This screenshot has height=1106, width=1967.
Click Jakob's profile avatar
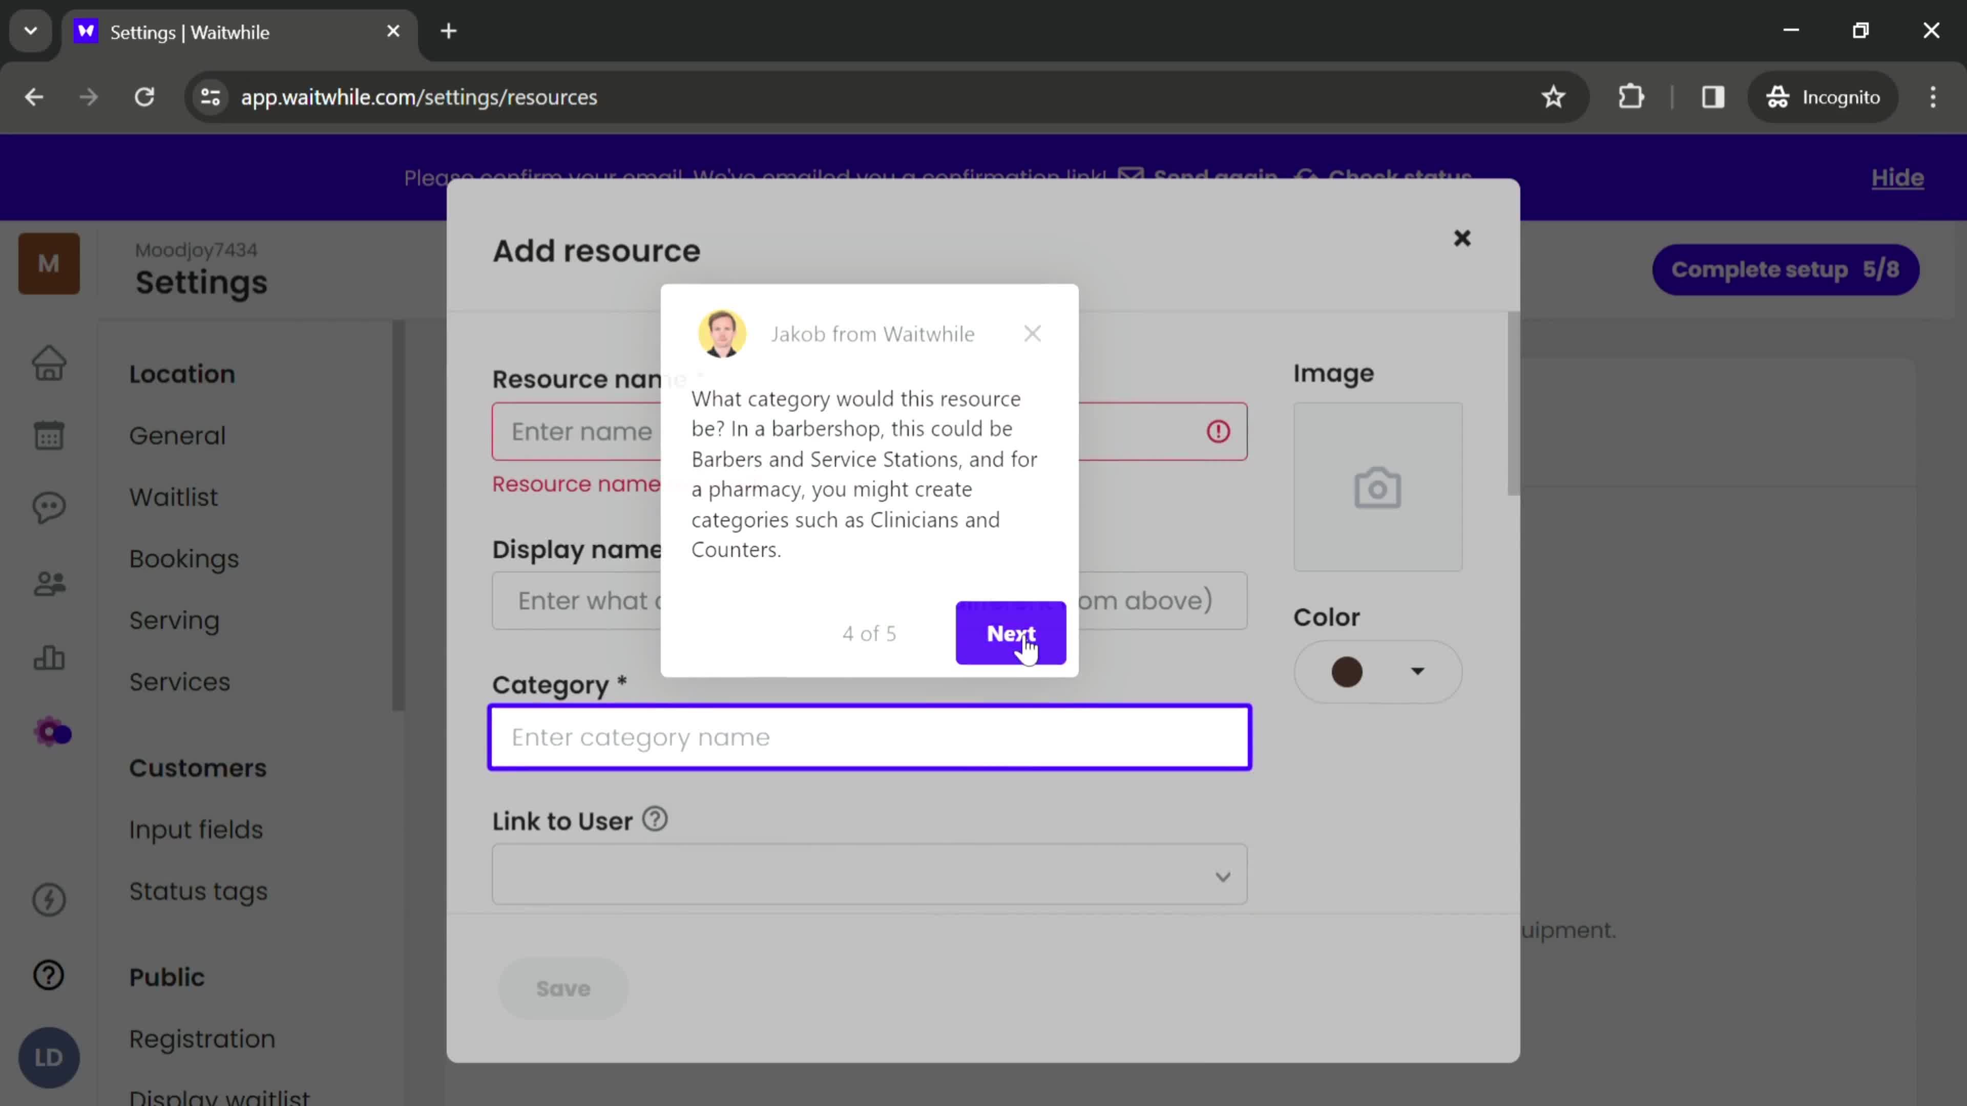pos(722,333)
